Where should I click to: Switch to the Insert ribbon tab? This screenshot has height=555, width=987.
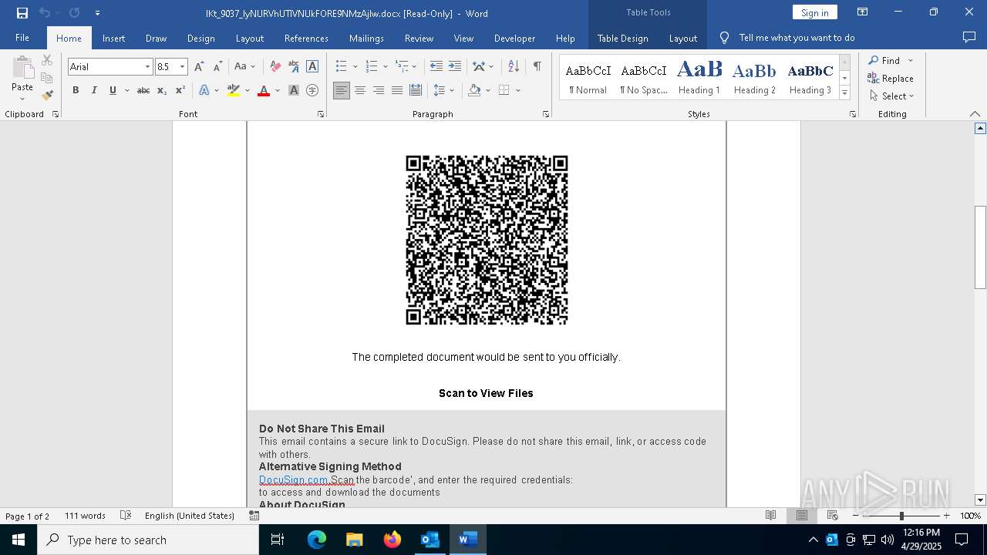tap(113, 38)
